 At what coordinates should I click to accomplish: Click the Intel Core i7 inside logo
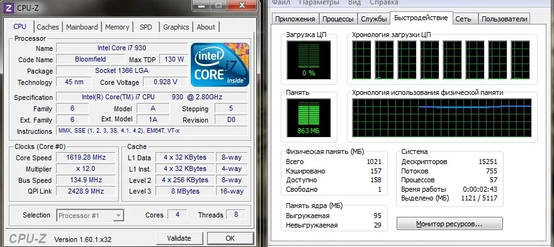(220, 65)
